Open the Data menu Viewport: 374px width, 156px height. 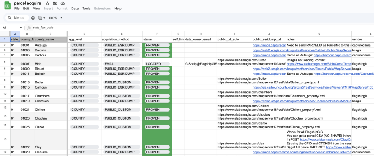pos(75,8)
